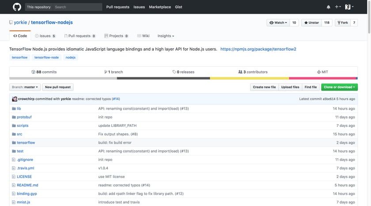Open the user avatar menu
This screenshot has height=206, width=371.
[x=349, y=7]
